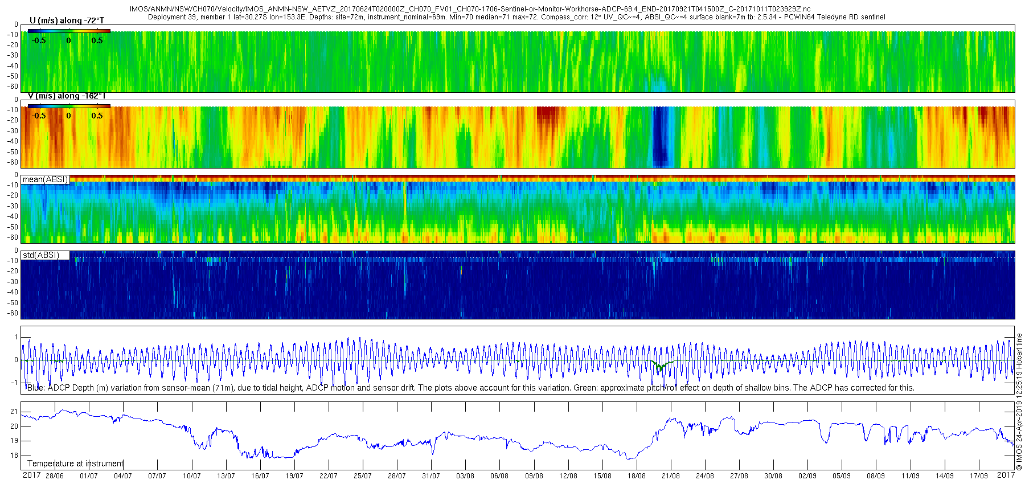Click the 'V (m/s) along -162°T' title

point(67,96)
